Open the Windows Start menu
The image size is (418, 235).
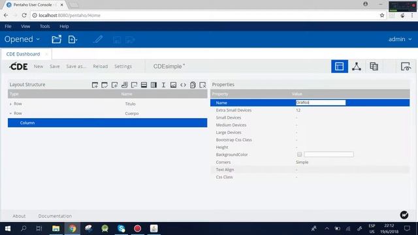pyautogui.click(x=8, y=228)
